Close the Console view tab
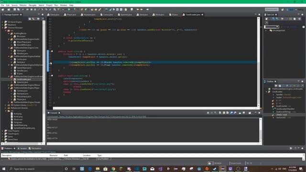 coord(59,113)
